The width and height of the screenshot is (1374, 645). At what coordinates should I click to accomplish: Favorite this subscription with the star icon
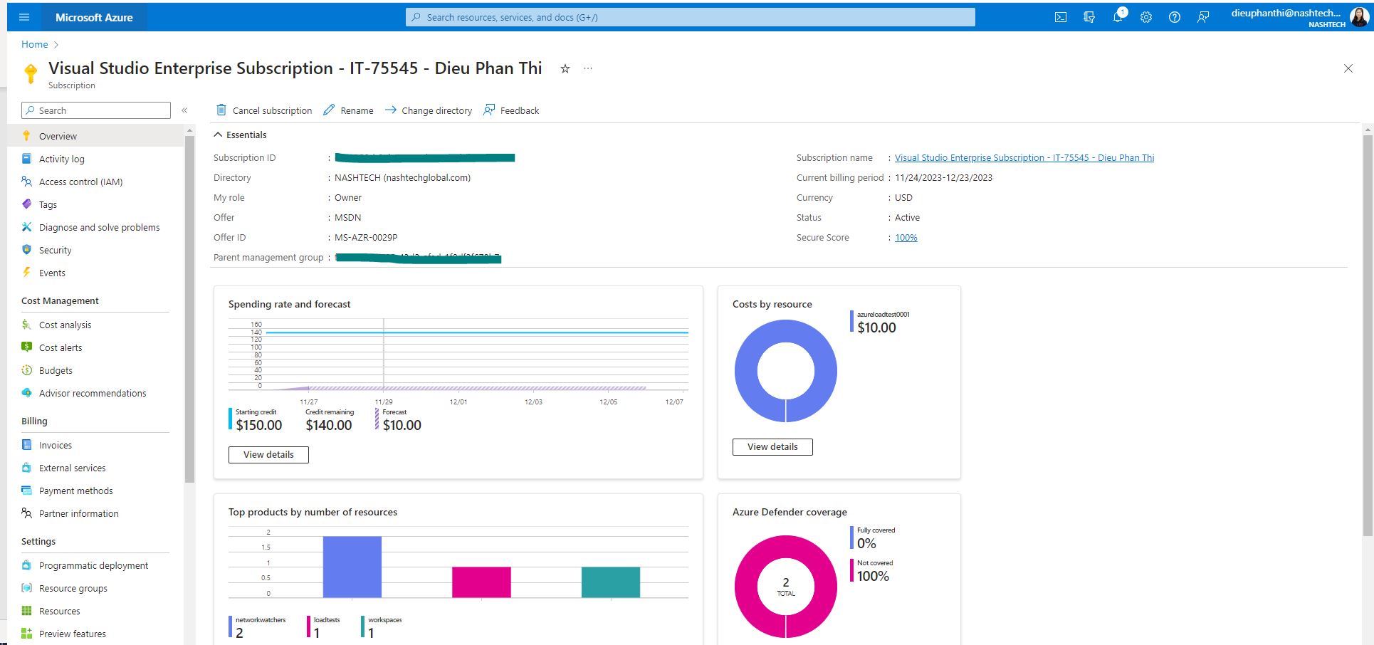565,68
